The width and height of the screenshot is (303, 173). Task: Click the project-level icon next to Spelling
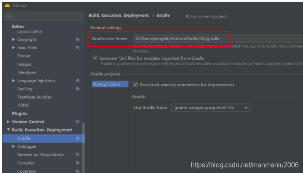click(78, 89)
